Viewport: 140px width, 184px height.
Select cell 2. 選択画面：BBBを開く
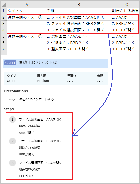click(79, 43)
